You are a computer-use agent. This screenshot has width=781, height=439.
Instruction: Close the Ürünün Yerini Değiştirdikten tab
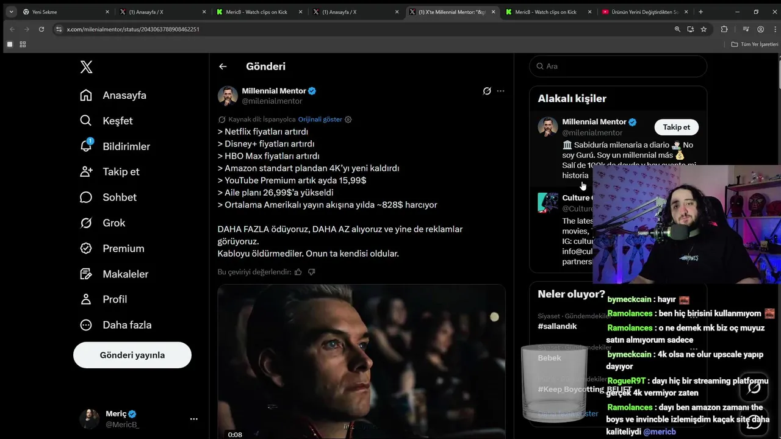click(x=686, y=12)
